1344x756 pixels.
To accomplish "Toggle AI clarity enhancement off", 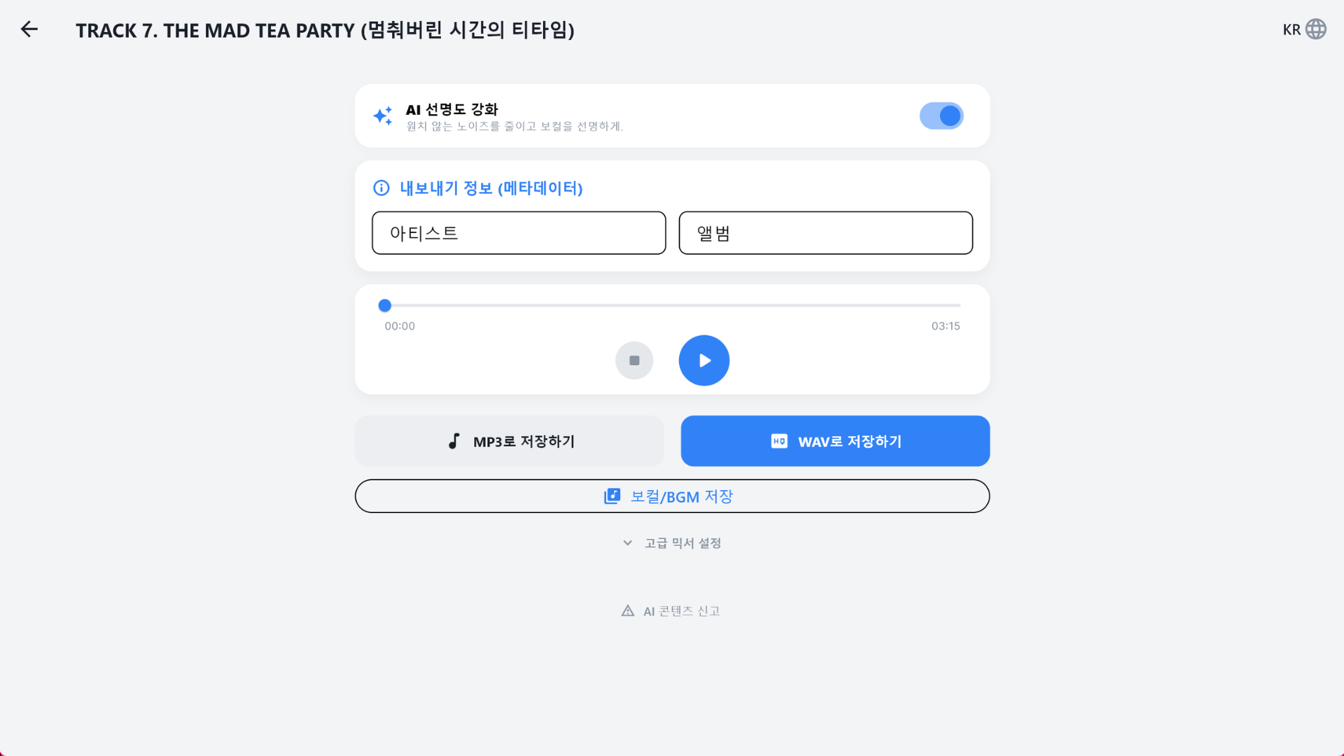I will [x=941, y=115].
